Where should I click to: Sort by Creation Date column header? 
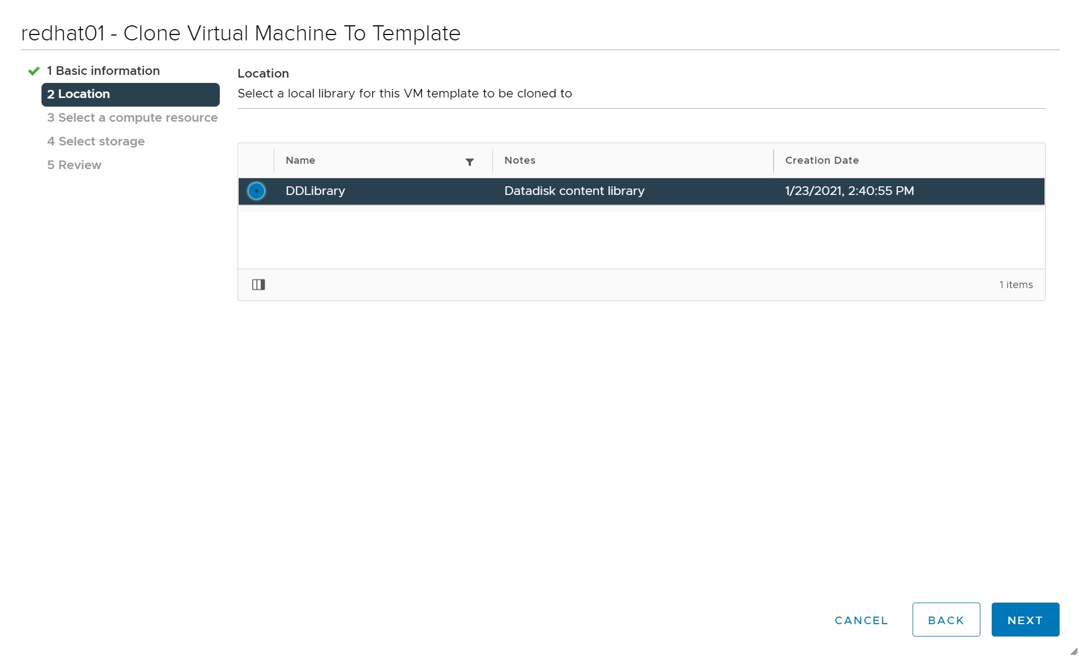click(822, 160)
